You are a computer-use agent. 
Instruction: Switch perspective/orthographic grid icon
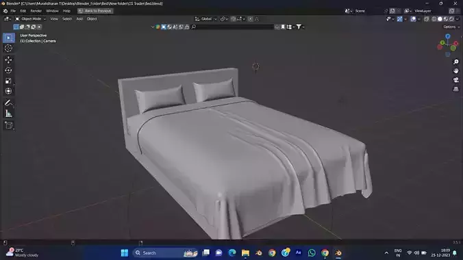click(456, 89)
